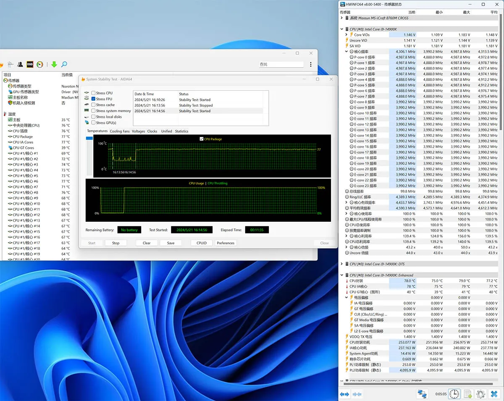The width and height of the screenshot is (504, 401).
Task: Collapse the 电压偏移 row
Action: (346, 298)
